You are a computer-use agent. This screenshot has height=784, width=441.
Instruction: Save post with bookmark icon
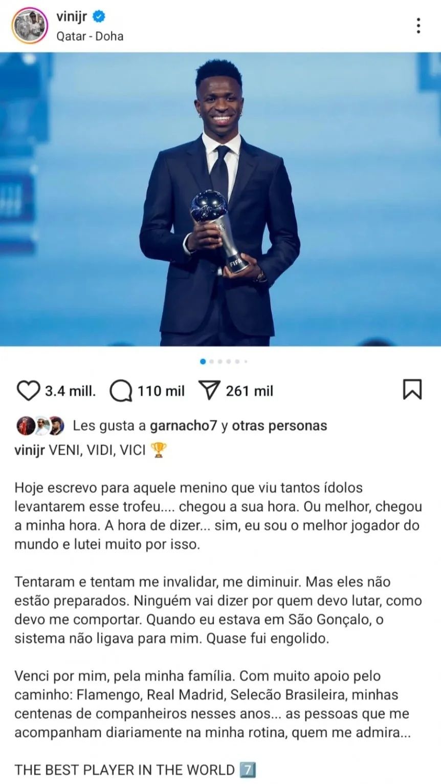tap(412, 389)
